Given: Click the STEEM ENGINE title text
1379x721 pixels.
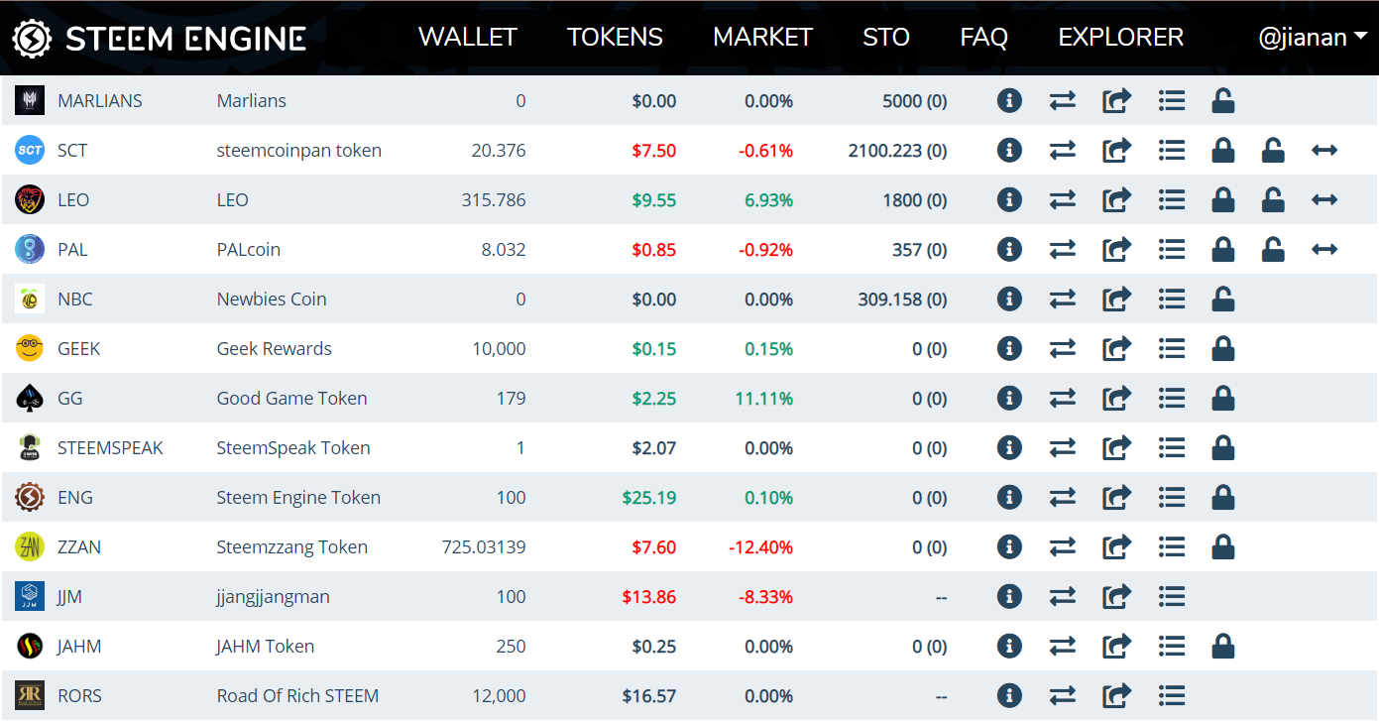Looking at the screenshot, I should pos(186,39).
